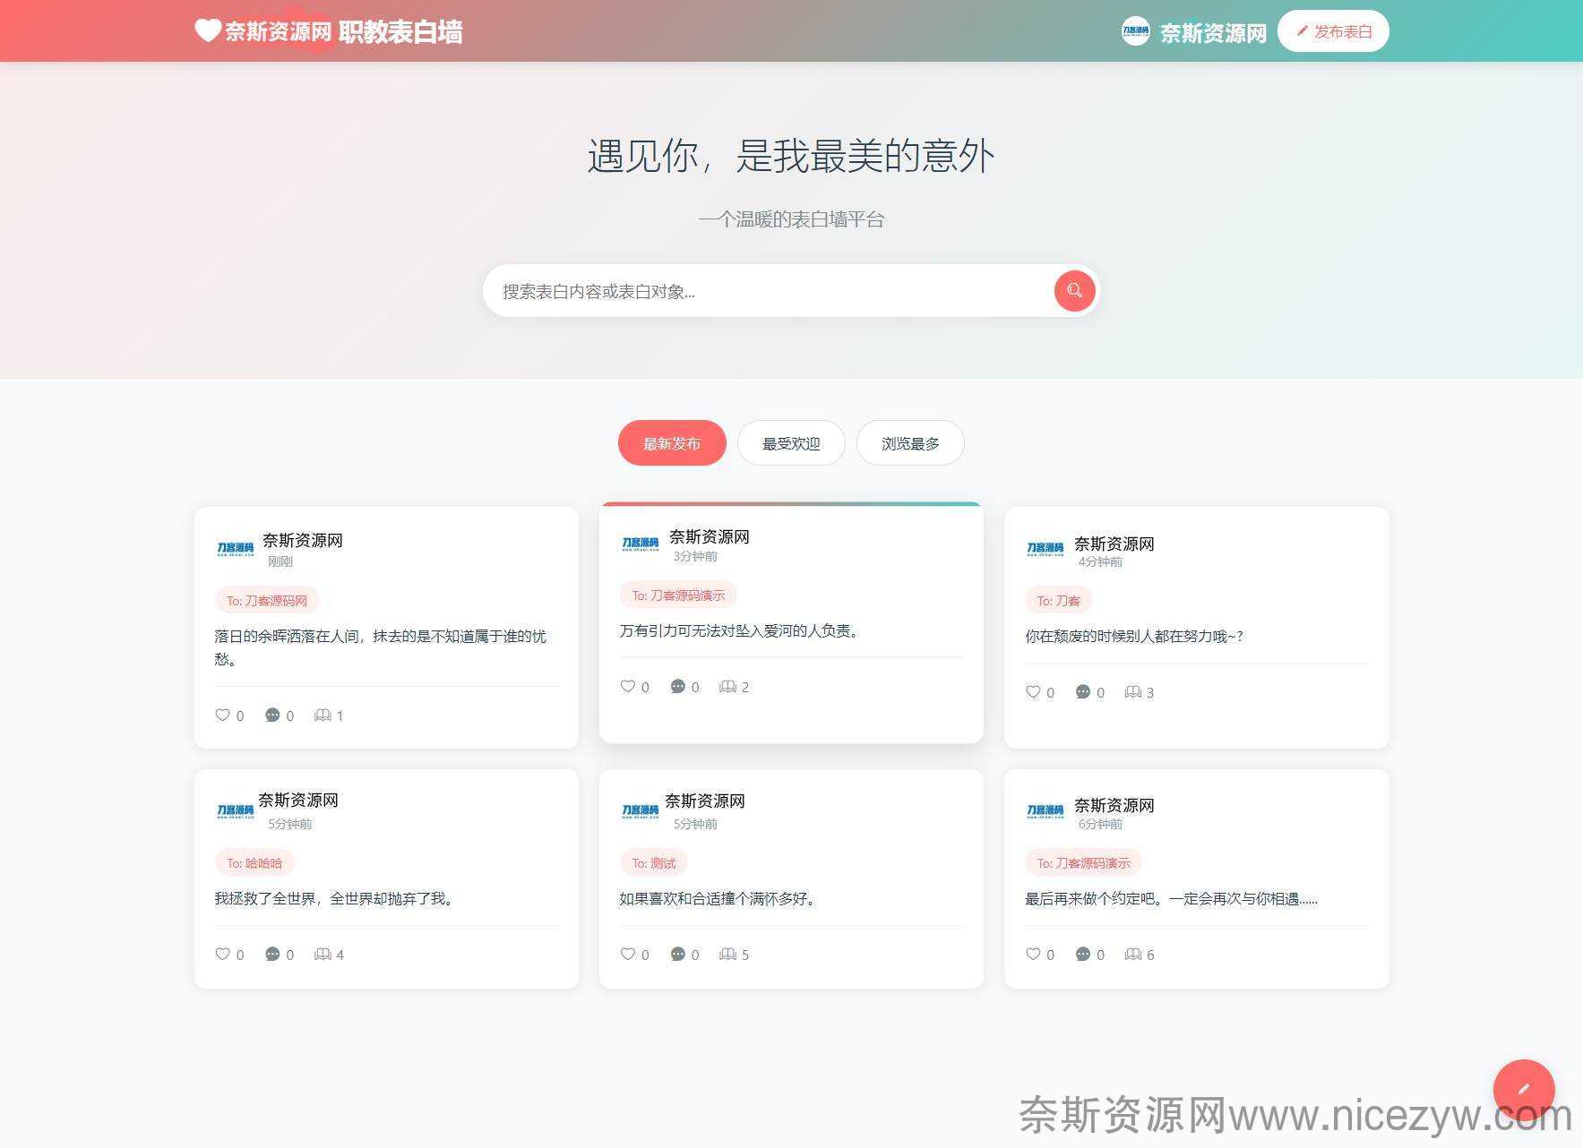
Task: Like the 你在颓废的时候 post
Action: [x=1033, y=691]
